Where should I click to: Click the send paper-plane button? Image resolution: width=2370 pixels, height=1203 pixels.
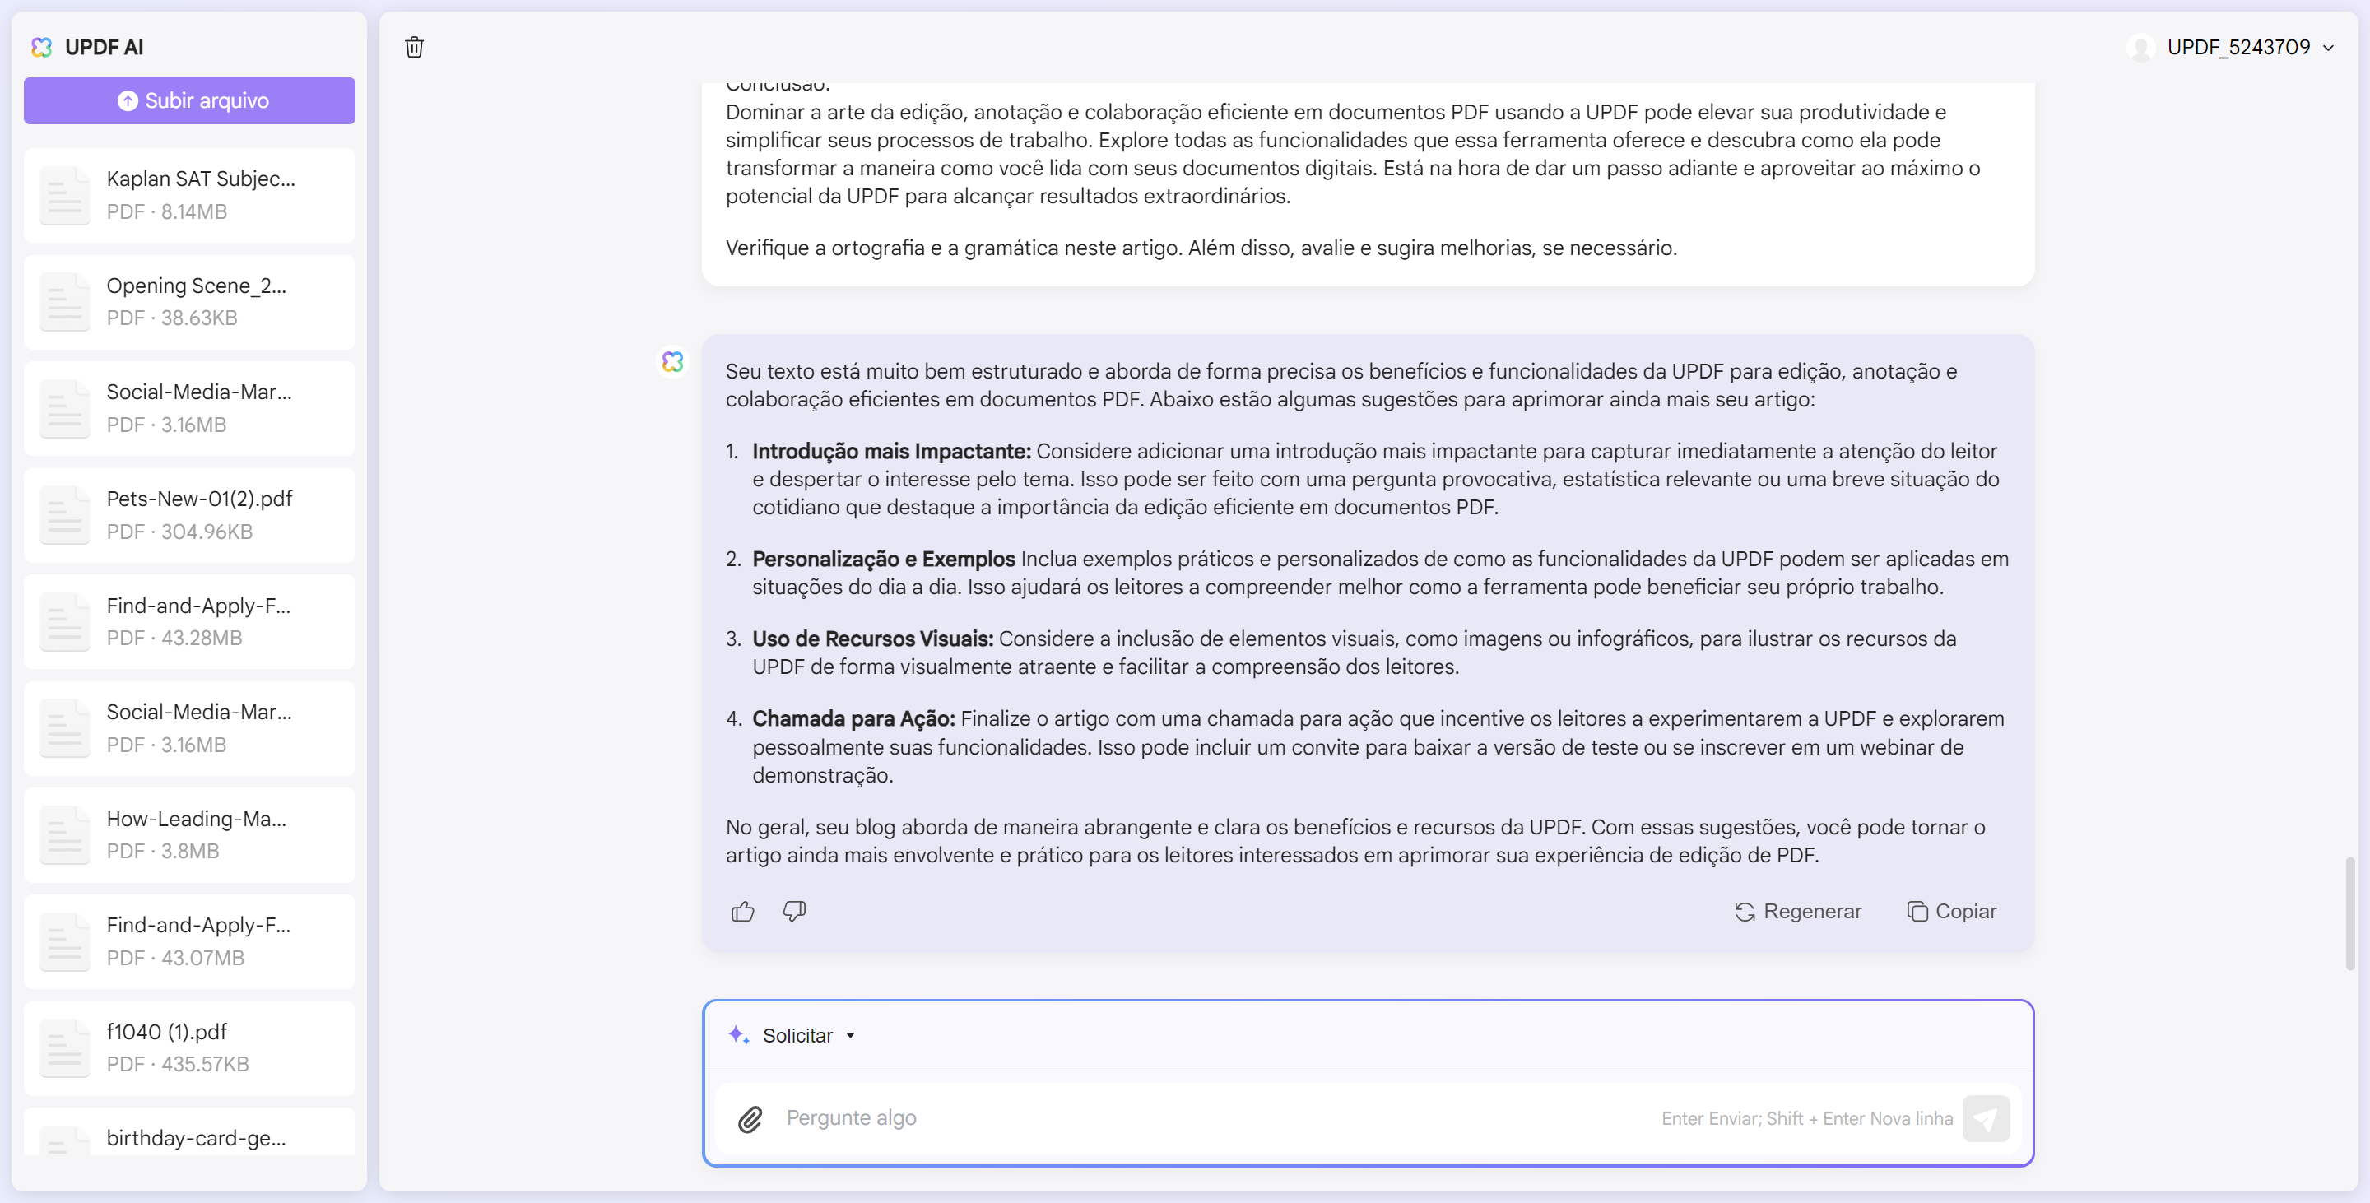coord(1986,1118)
